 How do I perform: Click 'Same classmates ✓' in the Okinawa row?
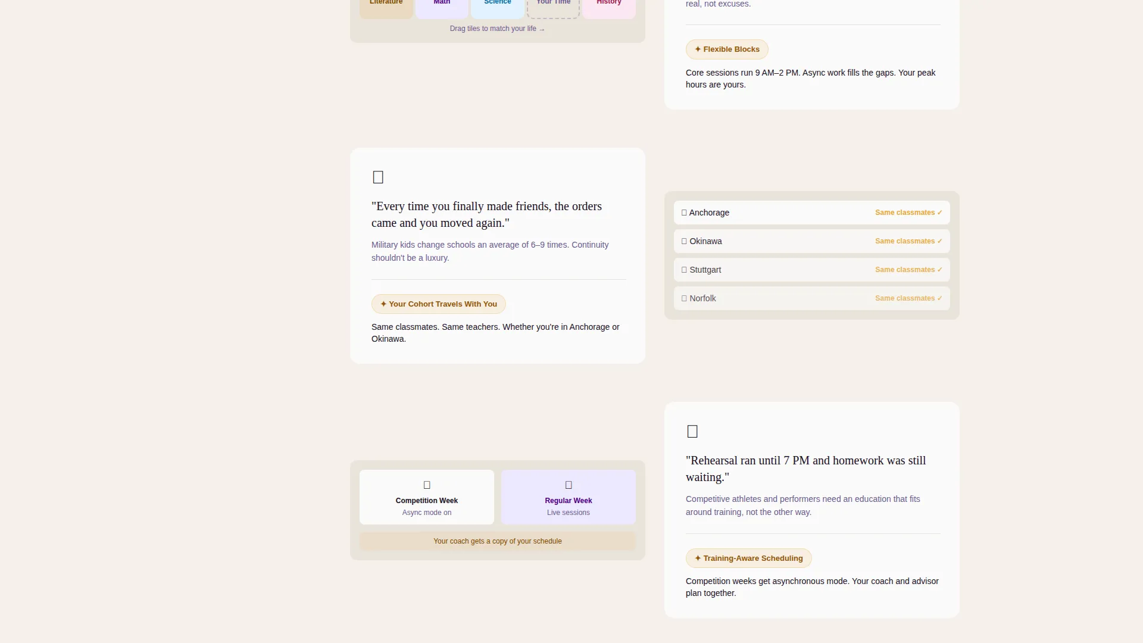908,241
